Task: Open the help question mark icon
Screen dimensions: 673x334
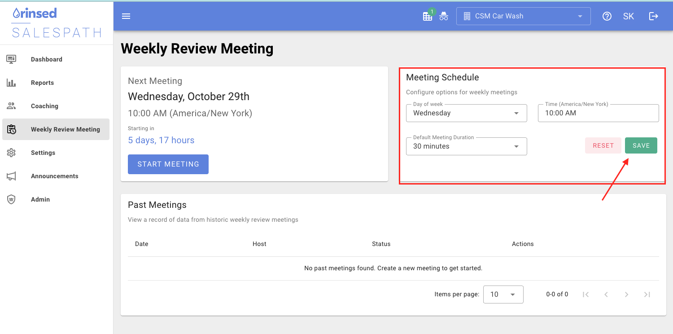Action: click(x=607, y=16)
